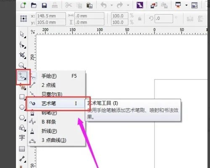This screenshot has width=210, height=168.
Task: Choose 艺术笔 from the flyout
Action: tap(57, 103)
